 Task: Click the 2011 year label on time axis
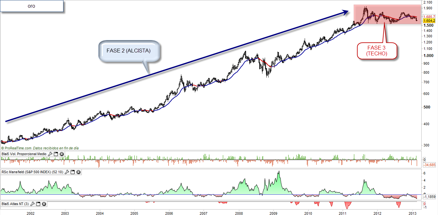coord(343,213)
